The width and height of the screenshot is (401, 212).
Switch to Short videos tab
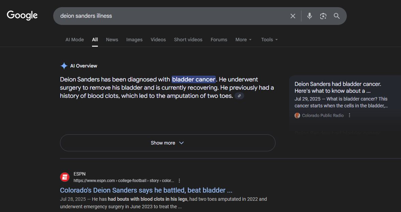(x=188, y=40)
